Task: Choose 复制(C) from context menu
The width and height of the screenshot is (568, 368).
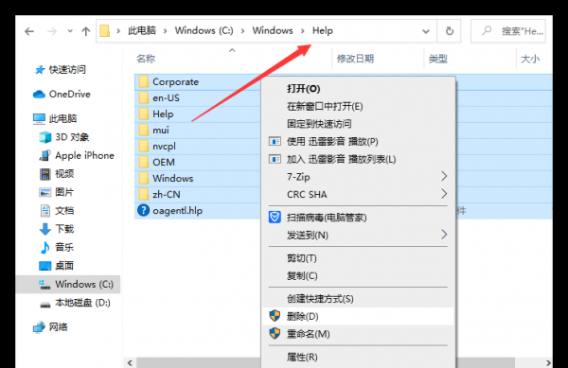Action: pos(358,276)
